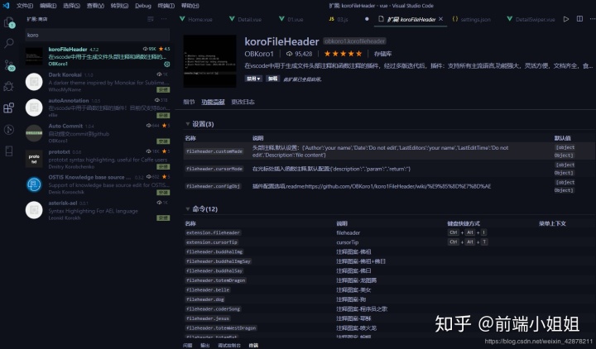596x349 pixels.
Task: Open the 查看(V) menu
Action: (95, 6)
